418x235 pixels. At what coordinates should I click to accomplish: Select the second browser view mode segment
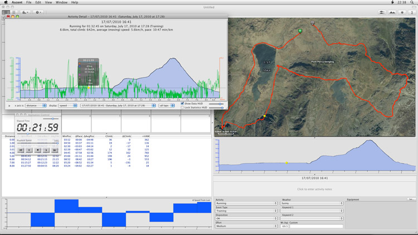14,12
